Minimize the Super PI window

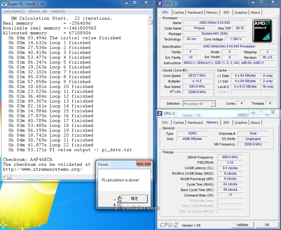click(x=126, y=3)
